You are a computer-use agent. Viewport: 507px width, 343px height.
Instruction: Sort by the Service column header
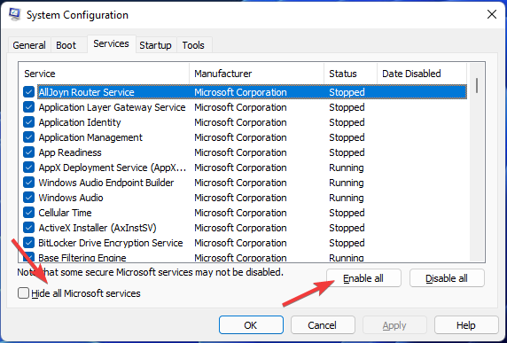(x=104, y=74)
